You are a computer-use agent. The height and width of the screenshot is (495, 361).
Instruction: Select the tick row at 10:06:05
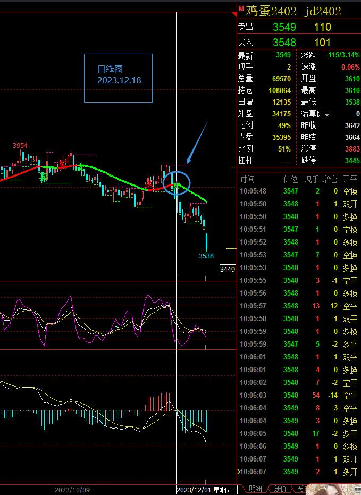[x=298, y=433]
